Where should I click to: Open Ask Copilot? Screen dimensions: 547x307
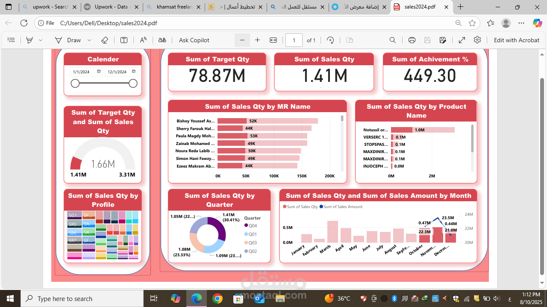(x=194, y=40)
